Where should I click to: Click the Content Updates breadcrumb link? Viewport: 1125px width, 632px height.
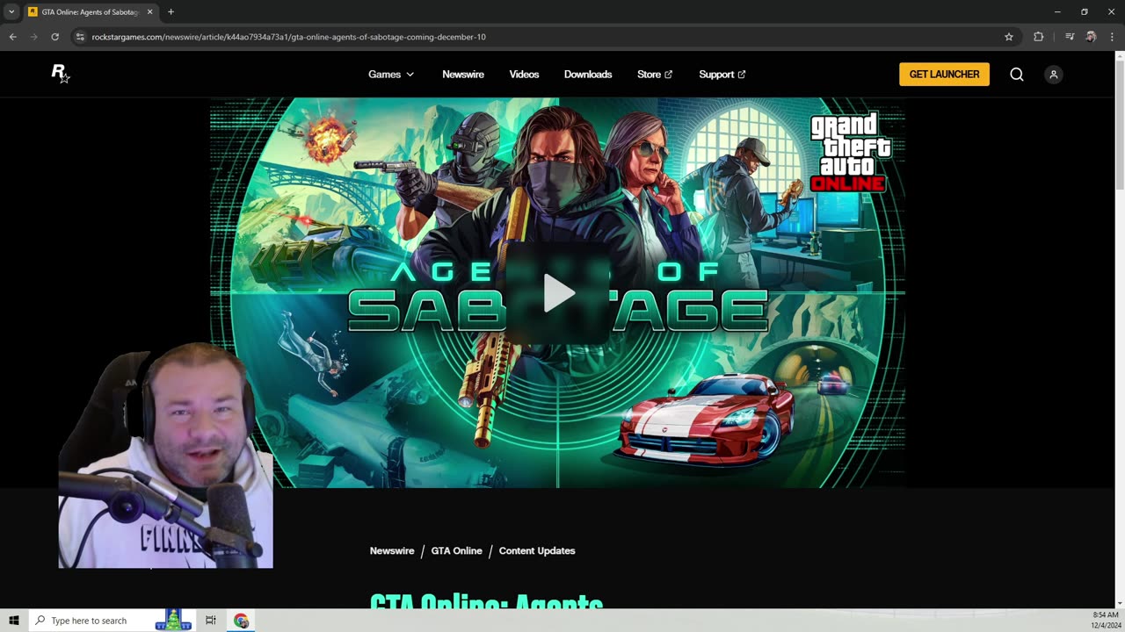537,551
